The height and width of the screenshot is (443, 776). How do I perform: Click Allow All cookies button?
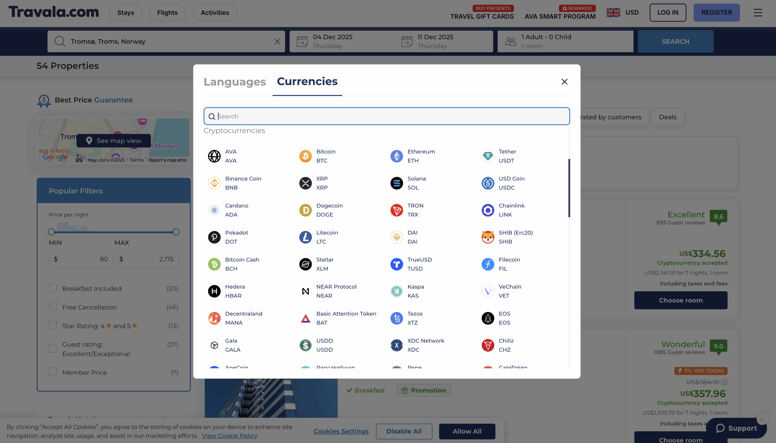(x=467, y=431)
